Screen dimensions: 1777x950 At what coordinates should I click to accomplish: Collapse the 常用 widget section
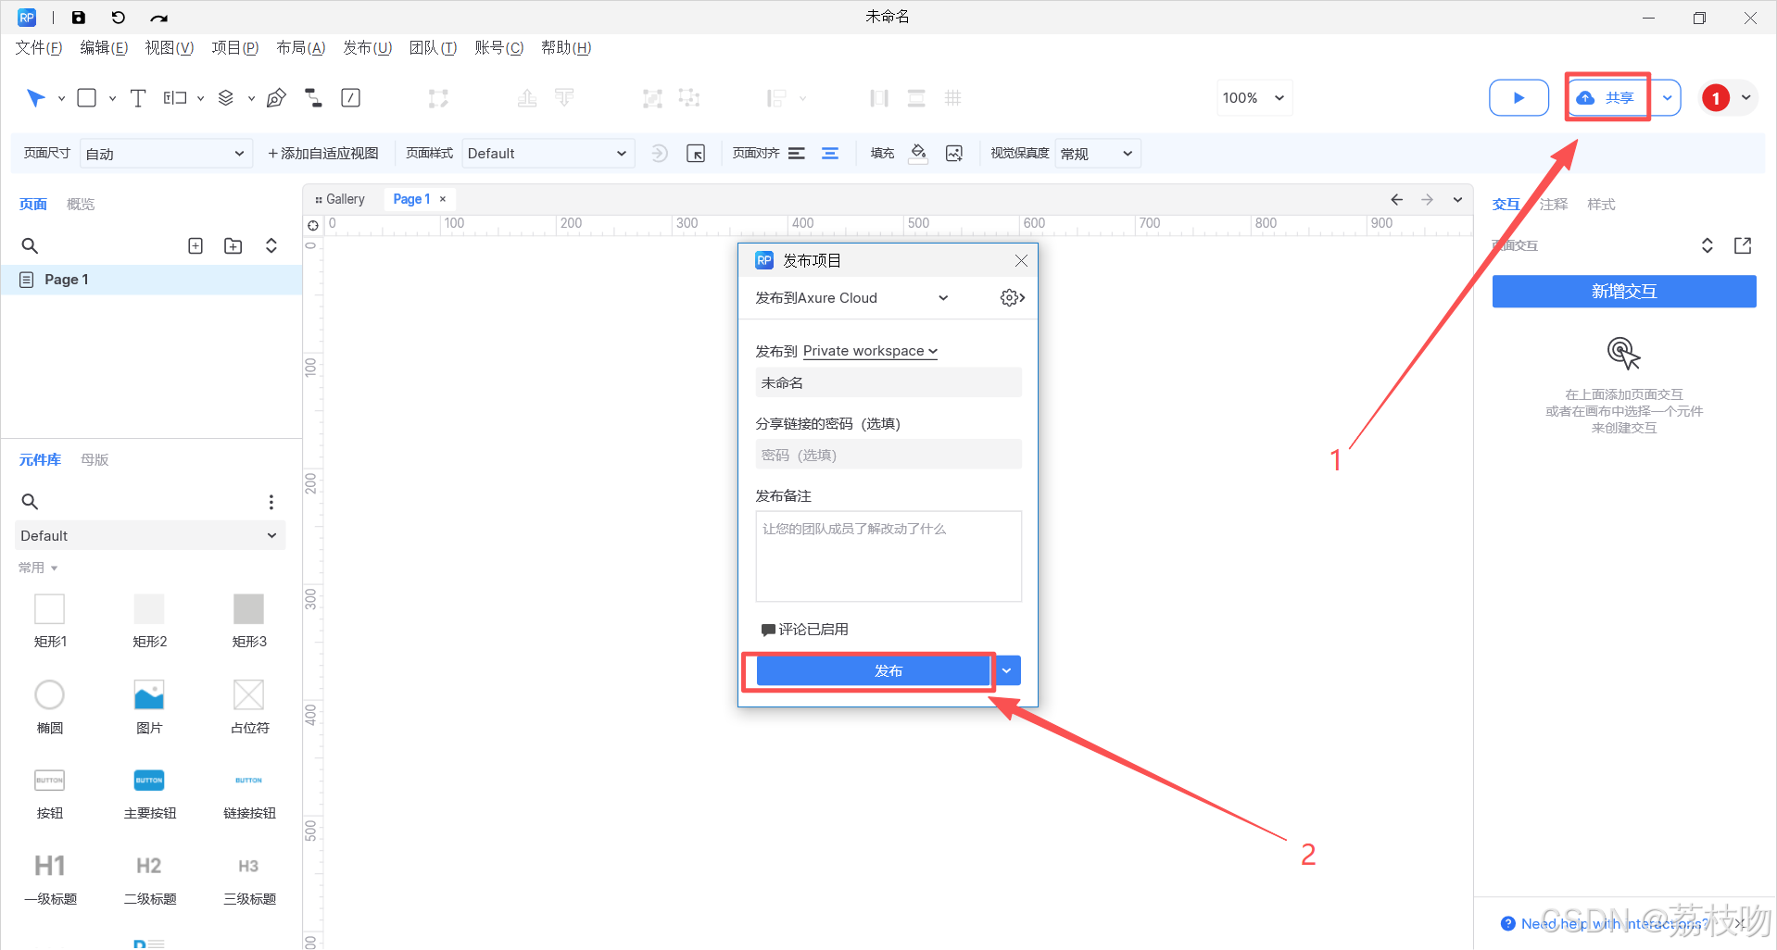38,568
